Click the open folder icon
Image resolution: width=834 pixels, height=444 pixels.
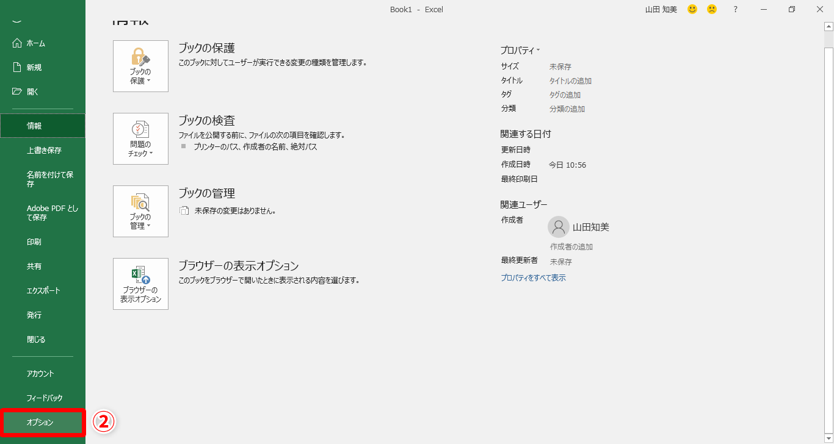(17, 91)
